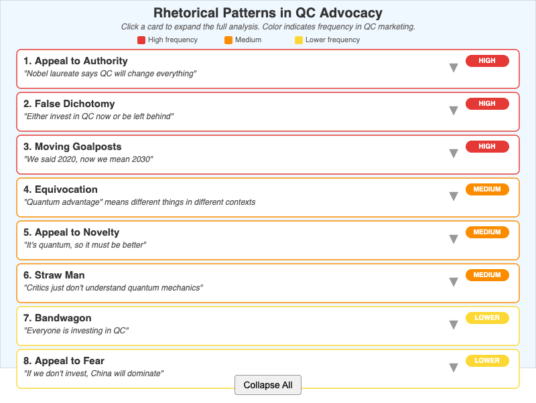Image resolution: width=536 pixels, height=403 pixels.
Task: Click the LOWER badge on Bandwagon
Action: [x=487, y=317]
